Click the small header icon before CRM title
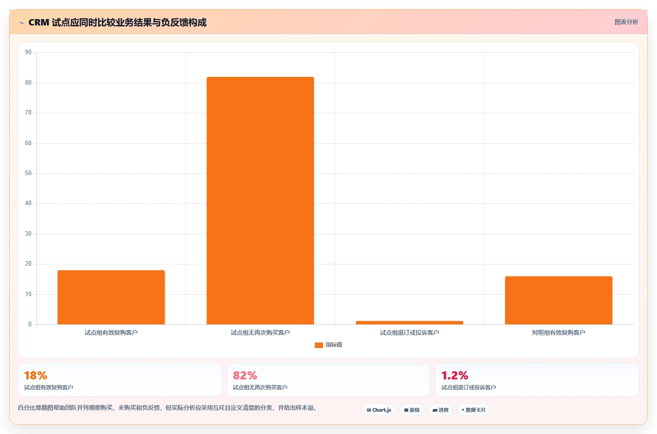Viewport: 657px width, 434px height. pos(21,23)
